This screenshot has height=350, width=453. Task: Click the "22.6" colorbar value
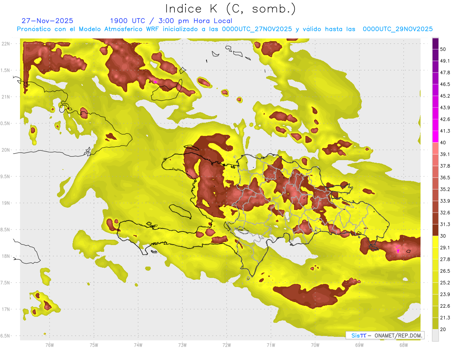tap(445, 306)
